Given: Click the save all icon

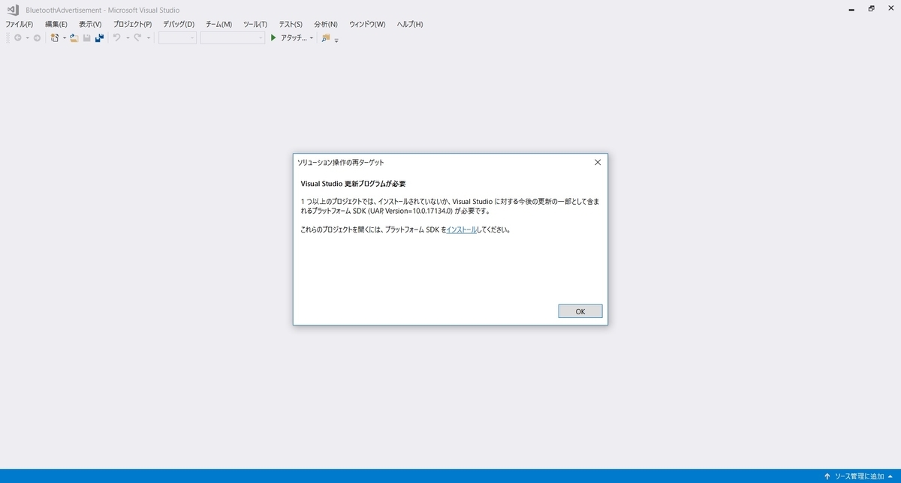Looking at the screenshot, I should pyautogui.click(x=99, y=37).
